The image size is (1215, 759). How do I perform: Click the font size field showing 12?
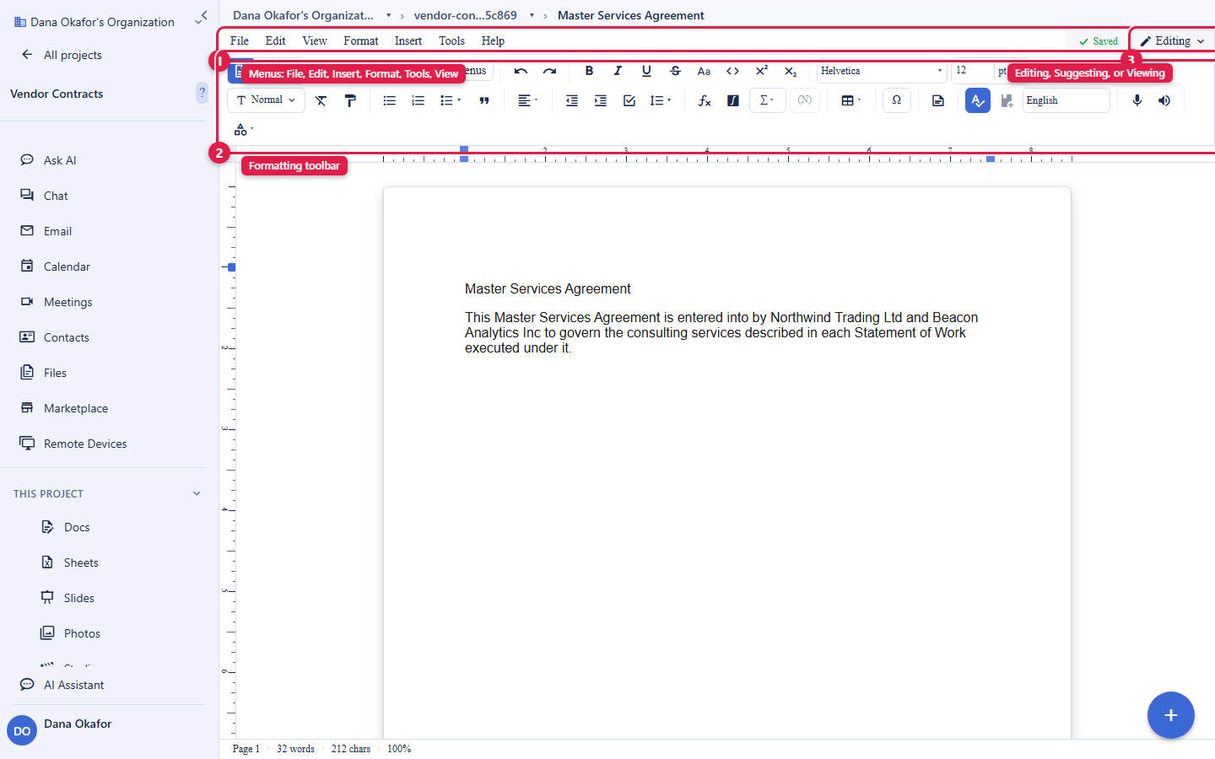(x=972, y=71)
